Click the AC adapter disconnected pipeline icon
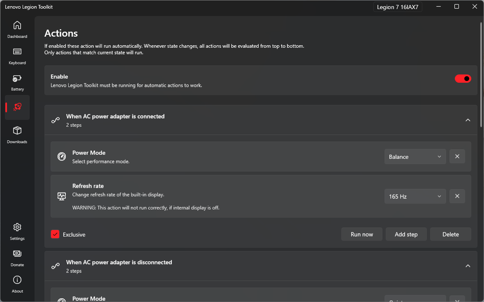 click(x=56, y=266)
